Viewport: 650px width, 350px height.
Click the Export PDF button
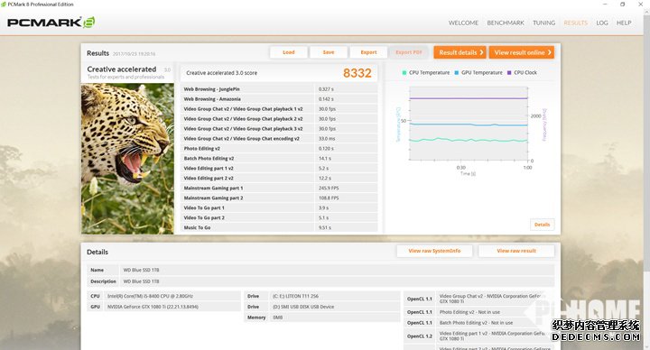(409, 52)
